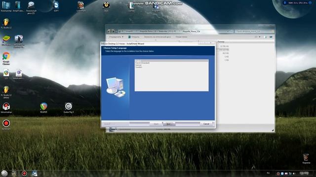The width and height of the screenshot is (316, 177).
Task: Launch REAPER from the desktop
Action: [x=43, y=108]
